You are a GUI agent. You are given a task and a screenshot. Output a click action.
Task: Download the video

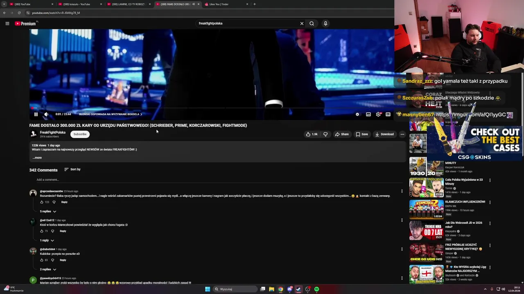384,134
